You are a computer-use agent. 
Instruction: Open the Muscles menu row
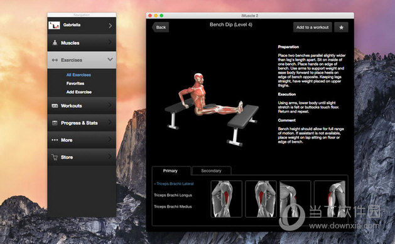click(x=82, y=43)
